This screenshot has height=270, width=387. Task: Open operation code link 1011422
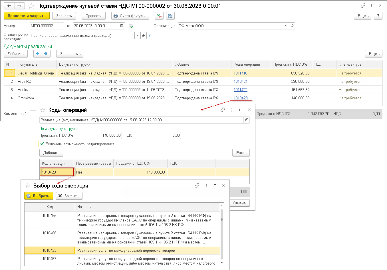click(241, 90)
